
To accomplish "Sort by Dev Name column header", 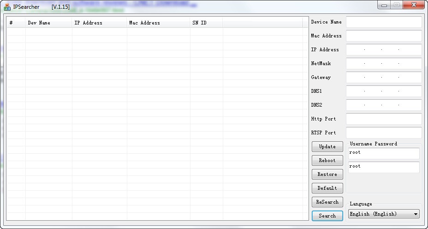I will [49, 23].
